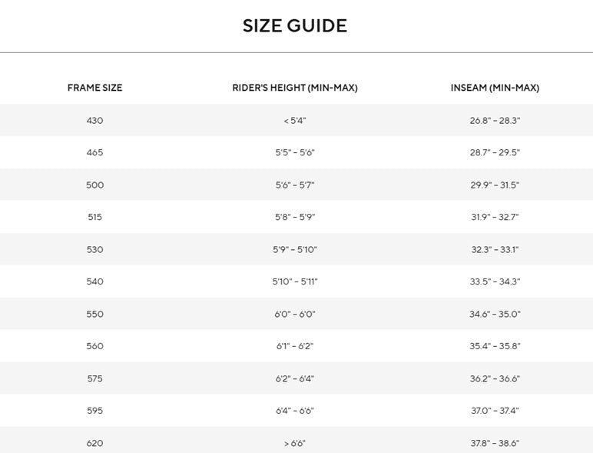The width and height of the screenshot is (593, 453).
Task: Click the RIDER'S HEIGHT (MIN-MAX) header
Action: [295, 88]
